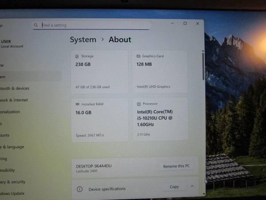Open Privacy & security section

click(x=12, y=182)
